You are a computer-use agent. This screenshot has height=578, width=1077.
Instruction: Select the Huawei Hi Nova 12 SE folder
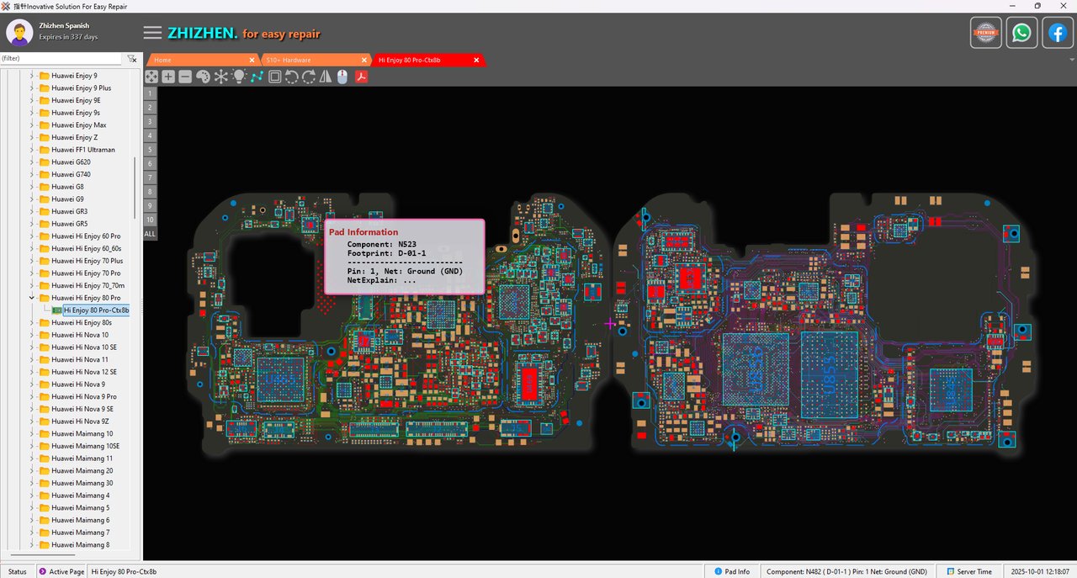[83, 372]
